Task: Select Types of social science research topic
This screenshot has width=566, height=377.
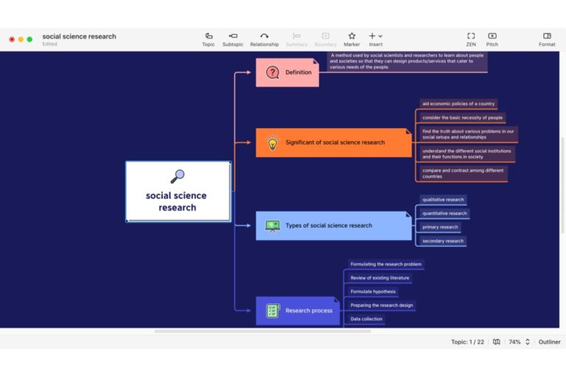Action: tap(334, 226)
